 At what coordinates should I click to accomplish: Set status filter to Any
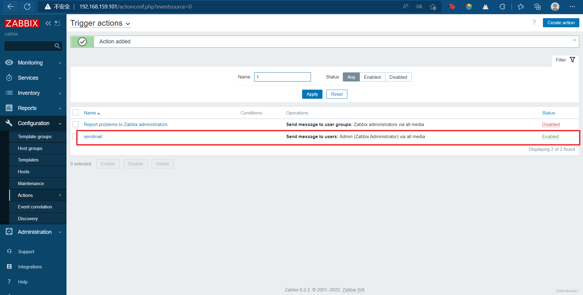pos(351,77)
